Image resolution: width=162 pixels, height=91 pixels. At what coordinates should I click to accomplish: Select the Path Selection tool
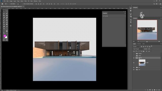7,29
